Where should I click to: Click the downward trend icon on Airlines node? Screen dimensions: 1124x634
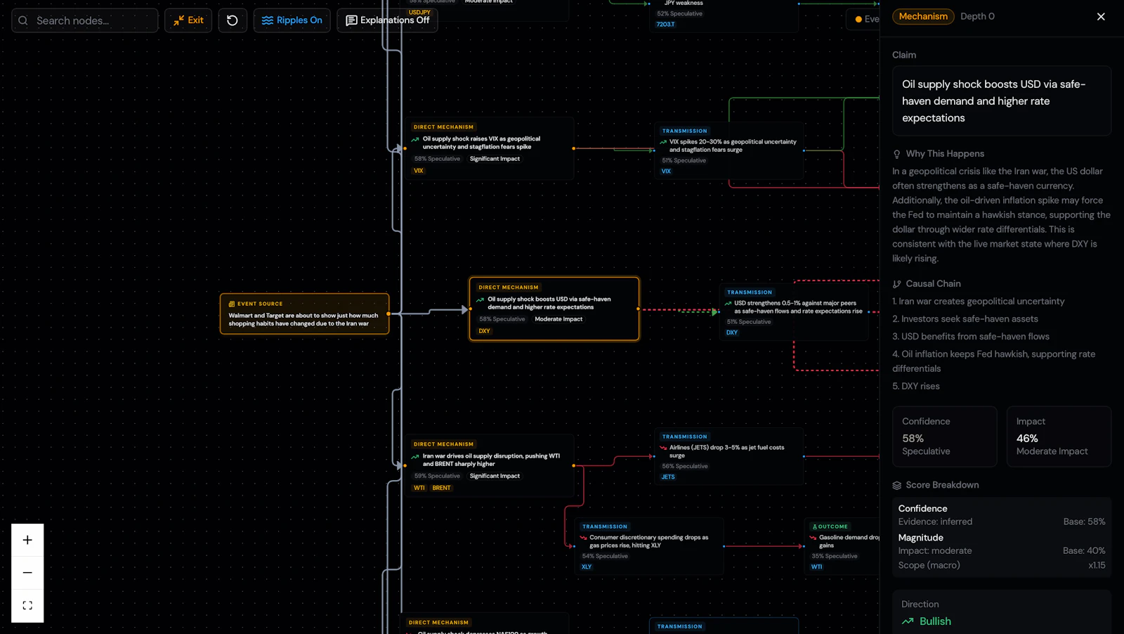point(663,448)
